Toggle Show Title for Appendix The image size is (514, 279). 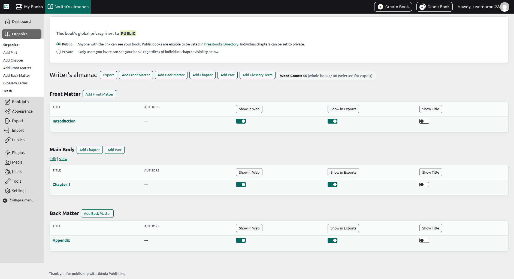(x=424, y=240)
